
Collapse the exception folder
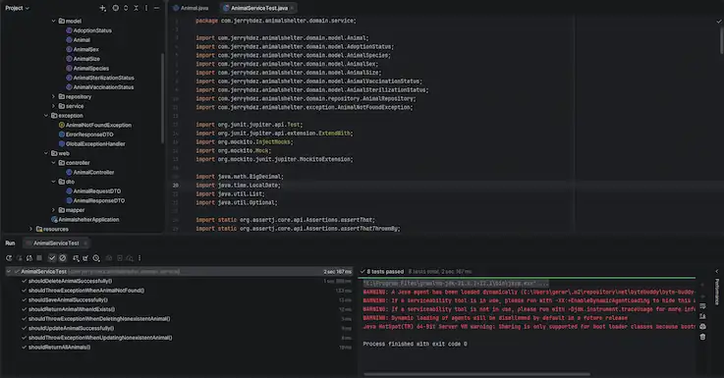[46, 116]
